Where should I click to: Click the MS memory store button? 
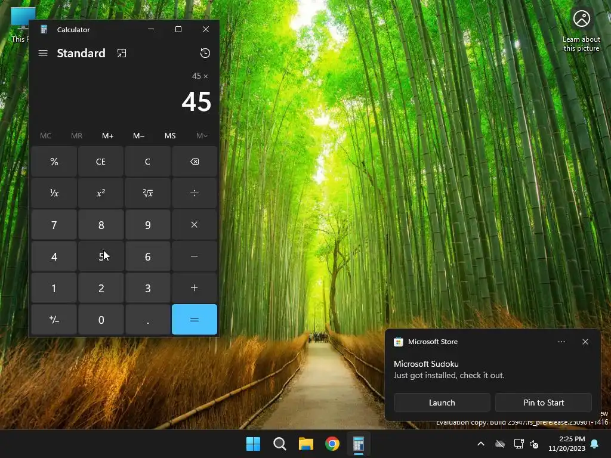click(170, 135)
